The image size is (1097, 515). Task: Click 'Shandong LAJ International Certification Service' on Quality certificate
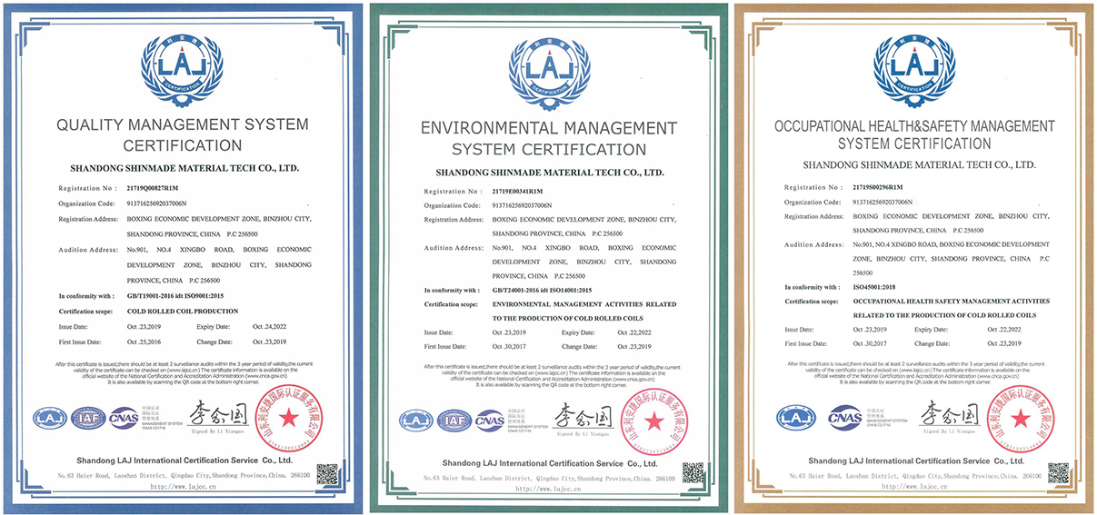click(x=183, y=461)
